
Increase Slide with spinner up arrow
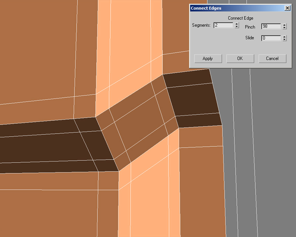tap(285, 37)
